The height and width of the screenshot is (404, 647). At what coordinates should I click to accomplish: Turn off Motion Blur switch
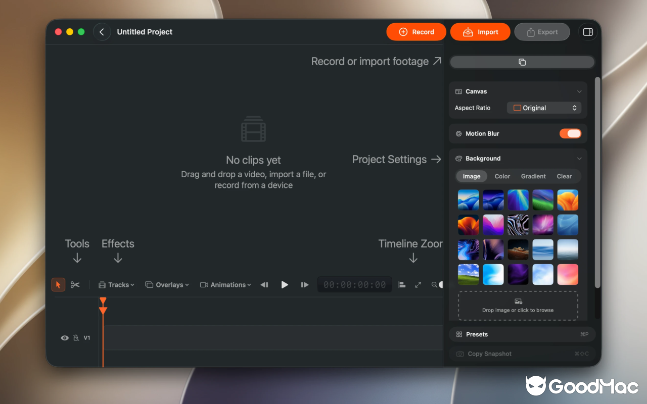pyautogui.click(x=570, y=134)
